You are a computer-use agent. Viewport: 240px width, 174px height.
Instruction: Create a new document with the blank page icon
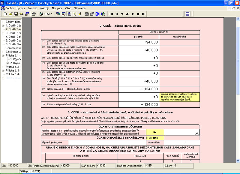5,14
